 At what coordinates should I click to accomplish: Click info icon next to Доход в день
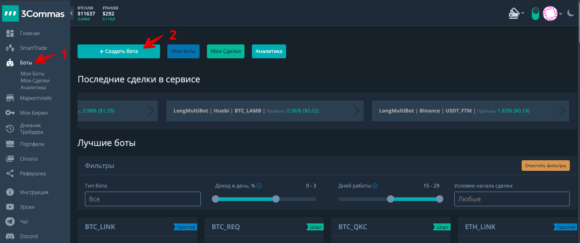(259, 186)
